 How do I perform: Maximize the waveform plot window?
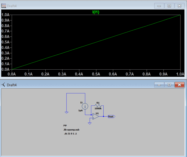[x=169, y=6]
